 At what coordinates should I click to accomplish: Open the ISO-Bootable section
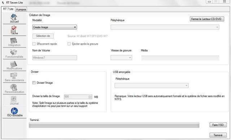coord(14,112)
